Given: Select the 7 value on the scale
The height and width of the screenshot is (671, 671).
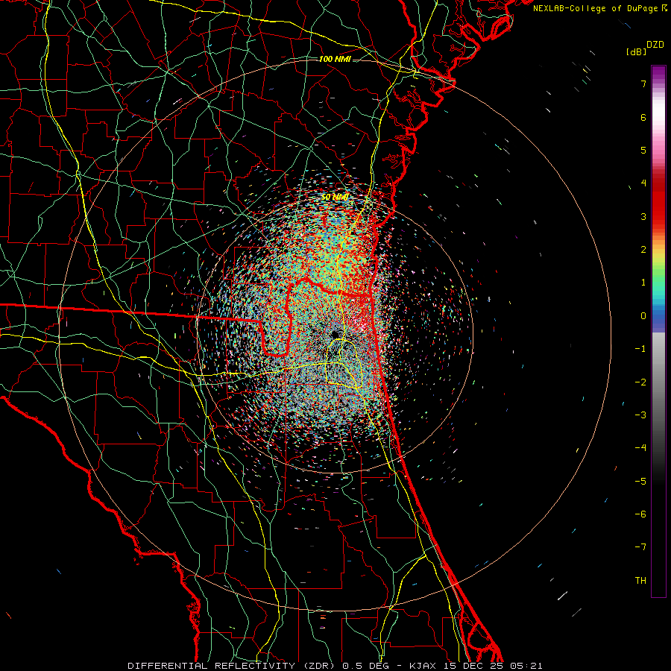Looking at the screenshot, I should 643,84.
